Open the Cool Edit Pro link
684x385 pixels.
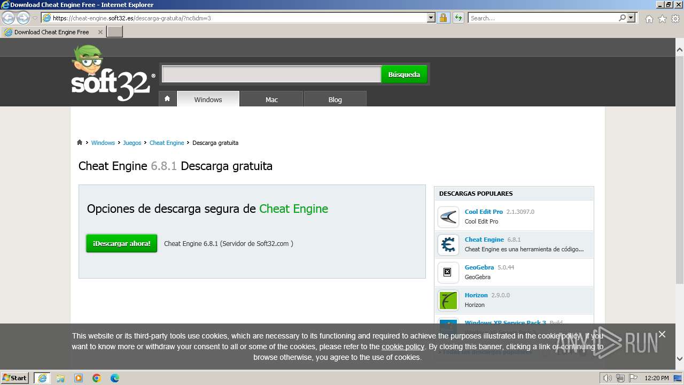[x=484, y=212]
